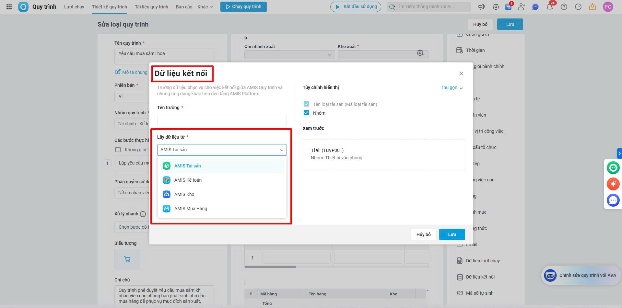Click page header Lưu button
The image size is (622, 308).
pyautogui.click(x=510, y=24)
